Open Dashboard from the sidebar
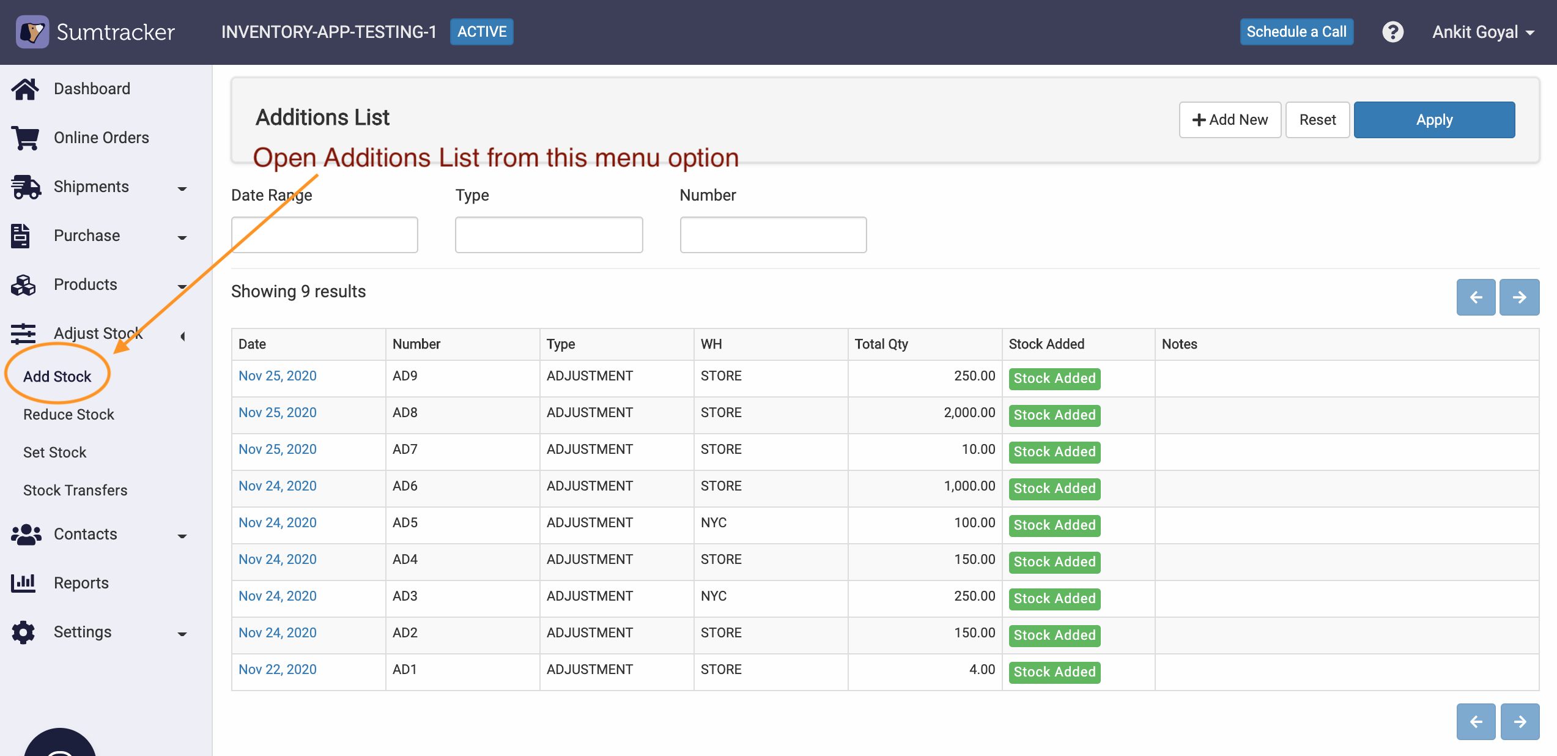This screenshot has width=1557, height=756. coord(92,89)
